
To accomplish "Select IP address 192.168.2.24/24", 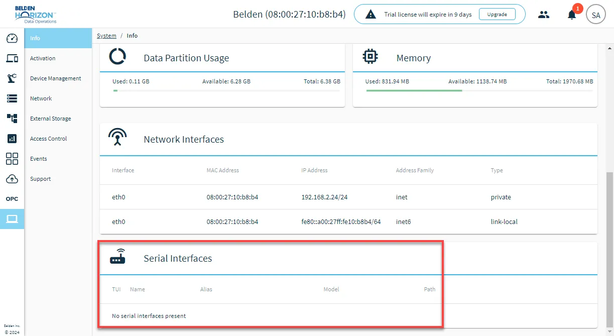I will coord(324,197).
